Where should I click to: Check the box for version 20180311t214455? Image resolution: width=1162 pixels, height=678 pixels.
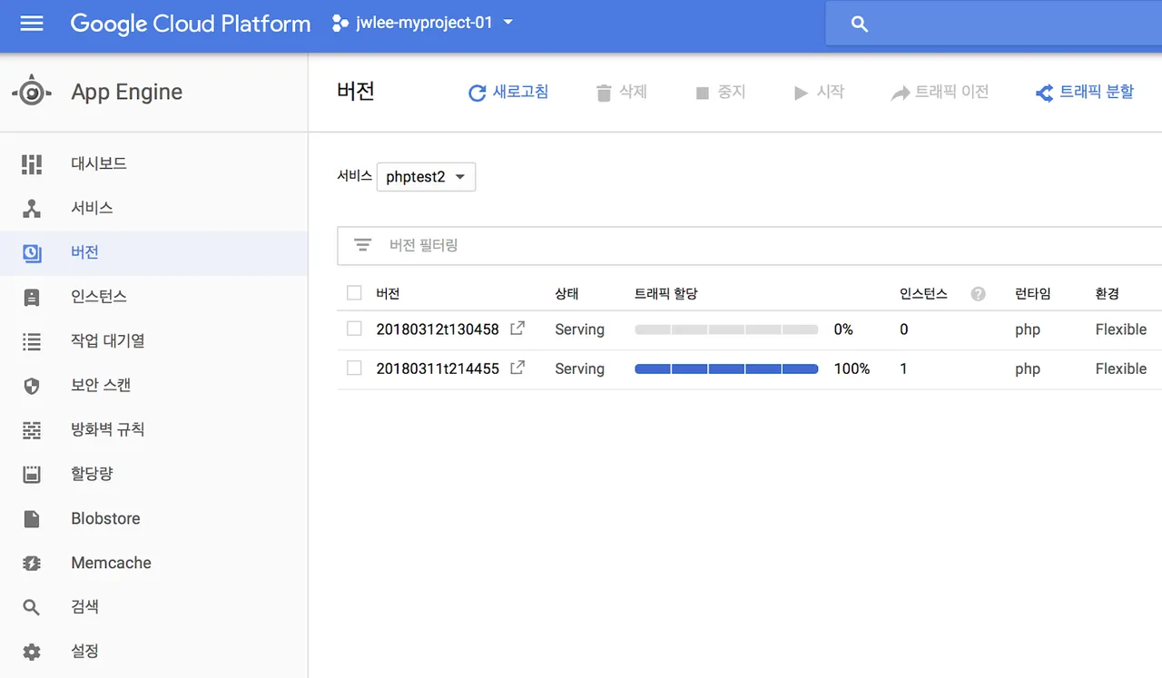(354, 368)
